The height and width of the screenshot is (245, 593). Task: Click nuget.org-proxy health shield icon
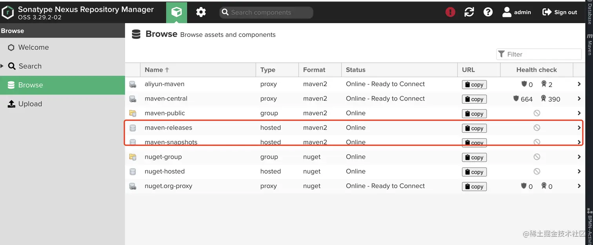[524, 186]
